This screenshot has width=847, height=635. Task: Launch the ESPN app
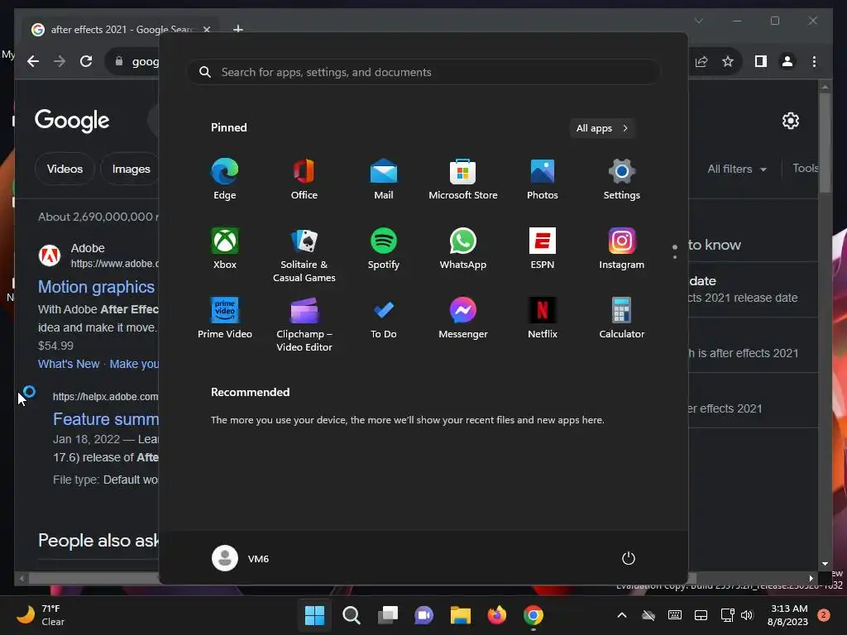543,248
